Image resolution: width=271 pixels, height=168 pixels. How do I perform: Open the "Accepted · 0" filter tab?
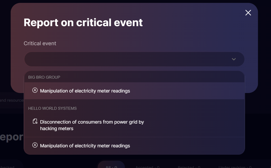147,167
